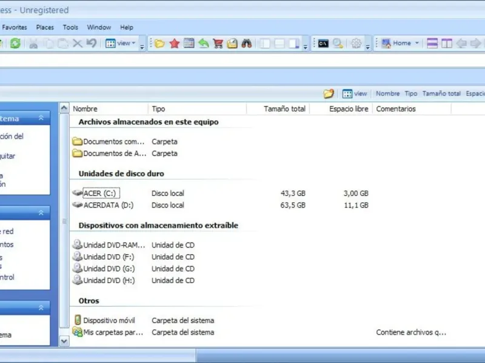
Task: Select Unidad DVD (F:)
Action: coord(103,257)
